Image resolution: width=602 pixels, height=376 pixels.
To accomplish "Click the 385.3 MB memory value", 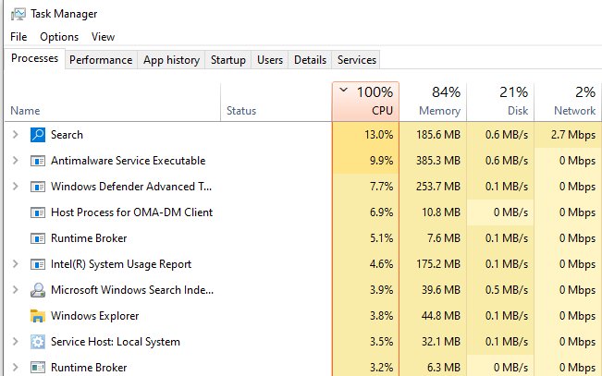I will pos(438,161).
